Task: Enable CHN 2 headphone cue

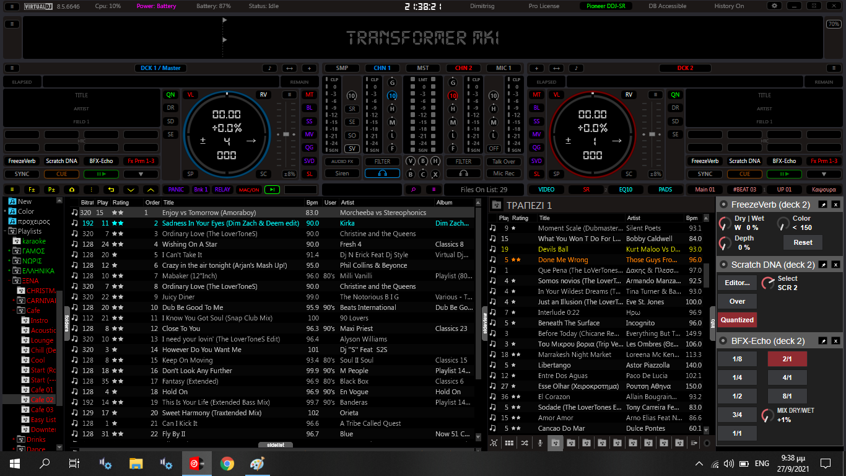Action: click(x=463, y=174)
